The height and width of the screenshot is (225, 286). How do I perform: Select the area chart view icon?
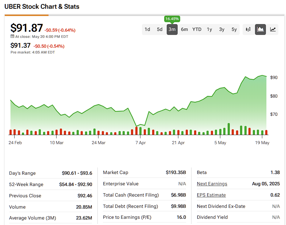coord(260,29)
